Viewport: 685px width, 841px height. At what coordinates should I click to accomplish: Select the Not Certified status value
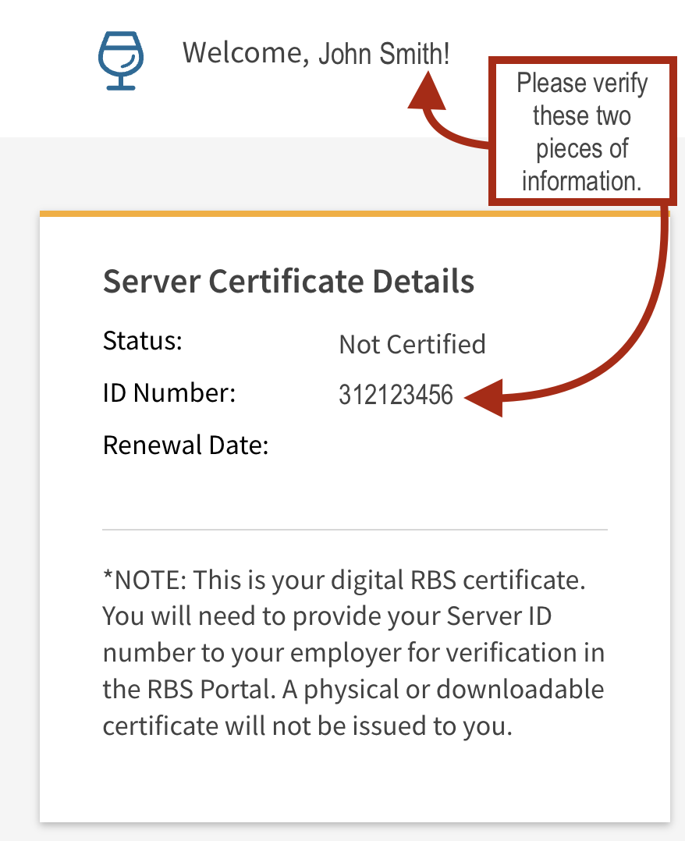(x=412, y=344)
